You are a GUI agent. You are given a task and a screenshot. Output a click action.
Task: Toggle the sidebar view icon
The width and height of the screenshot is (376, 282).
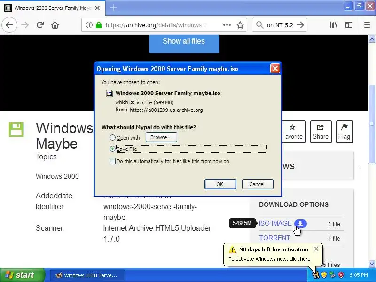click(349, 25)
